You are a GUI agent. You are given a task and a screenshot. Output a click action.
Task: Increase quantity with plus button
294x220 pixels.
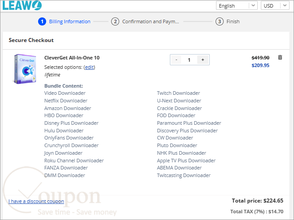click(203, 60)
